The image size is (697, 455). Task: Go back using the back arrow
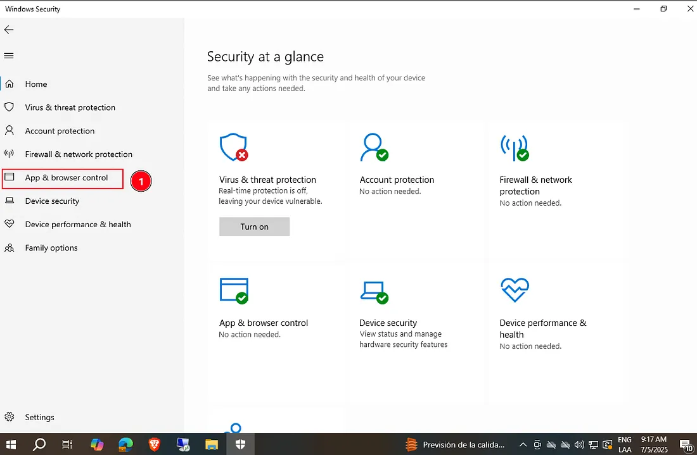[x=9, y=30]
